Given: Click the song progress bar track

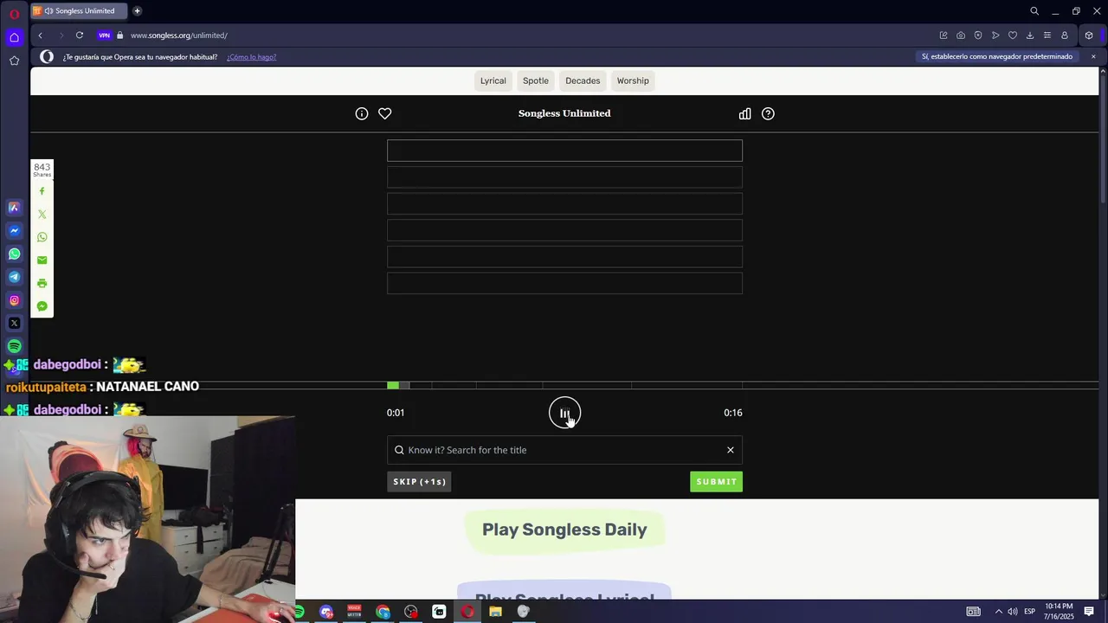Looking at the screenshot, I should pos(564,385).
